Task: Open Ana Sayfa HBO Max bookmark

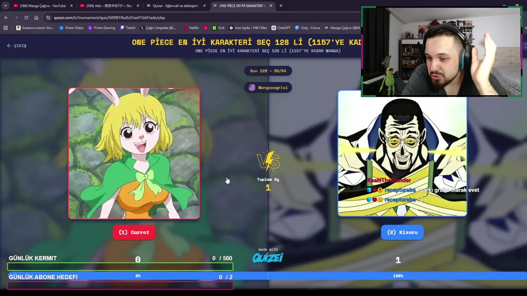Action: pos(248,28)
